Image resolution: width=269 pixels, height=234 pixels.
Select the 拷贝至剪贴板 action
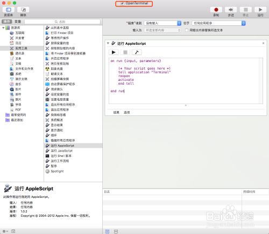click(x=60, y=64)
